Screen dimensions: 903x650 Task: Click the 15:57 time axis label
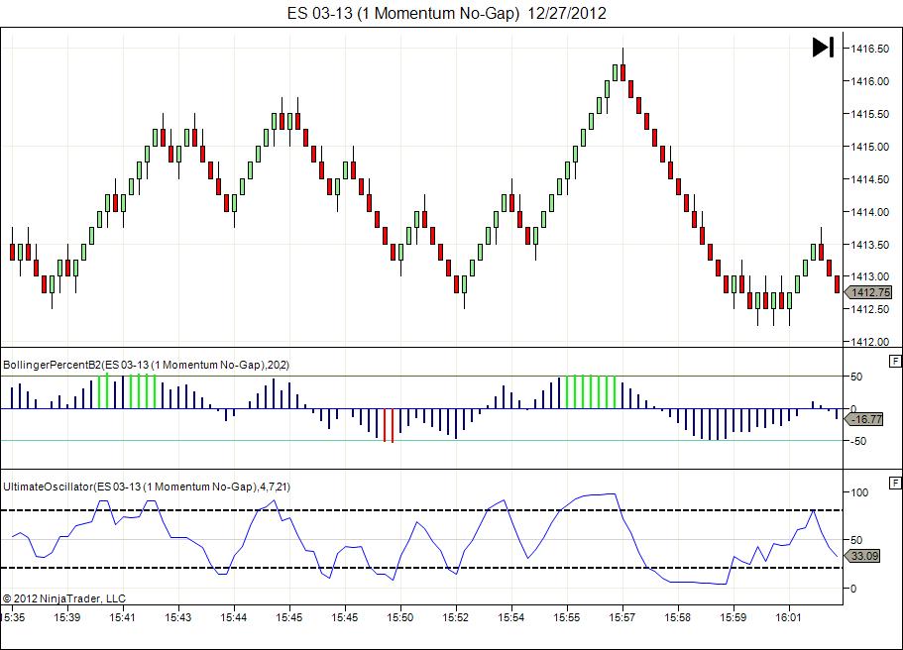click(x=621, y=617)
